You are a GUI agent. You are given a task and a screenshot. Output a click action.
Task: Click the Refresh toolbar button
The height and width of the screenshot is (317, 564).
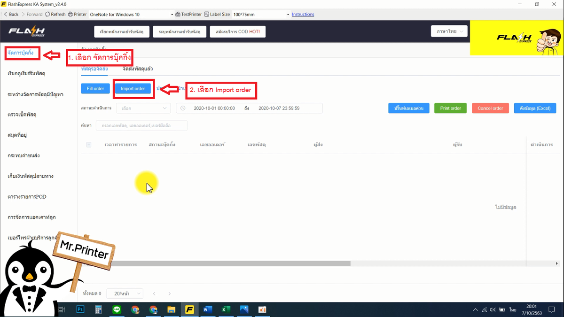tap(55, 14)
